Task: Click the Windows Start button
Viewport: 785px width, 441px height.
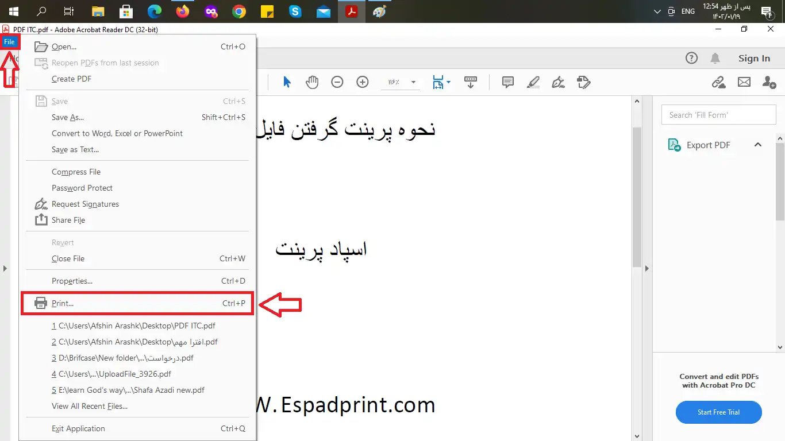Action: (x=13, y=11)
